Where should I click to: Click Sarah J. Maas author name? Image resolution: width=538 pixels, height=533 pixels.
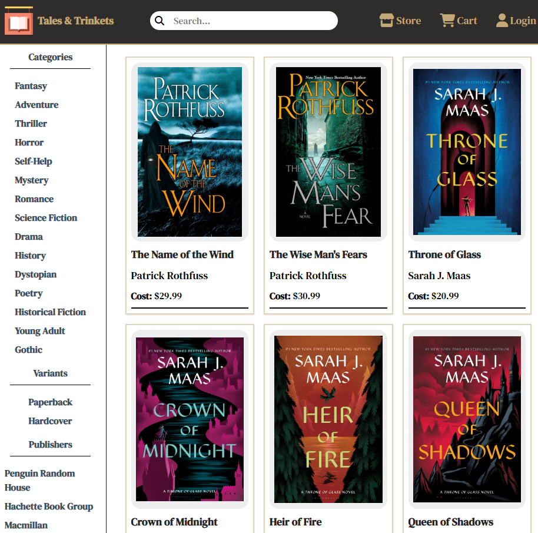coord(439,276)
